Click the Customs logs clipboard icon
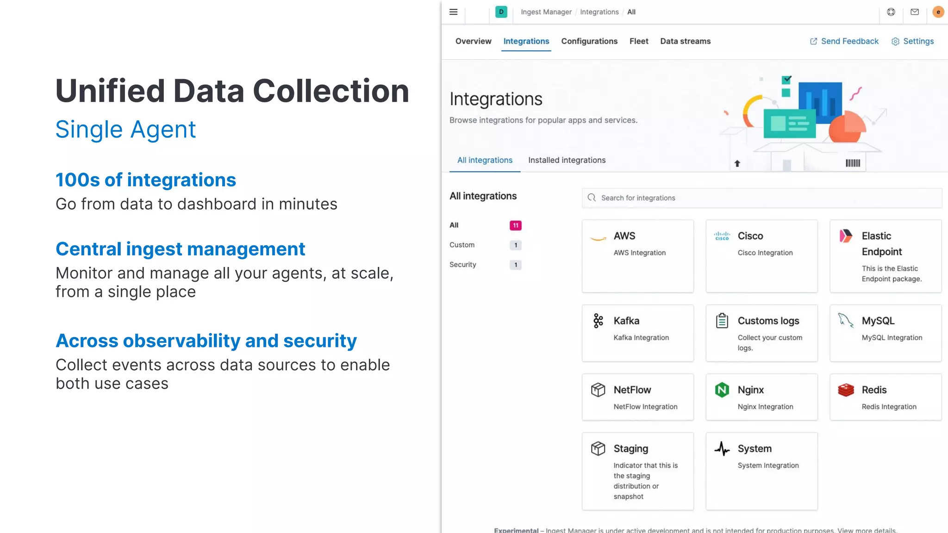 tap(722, 321)
